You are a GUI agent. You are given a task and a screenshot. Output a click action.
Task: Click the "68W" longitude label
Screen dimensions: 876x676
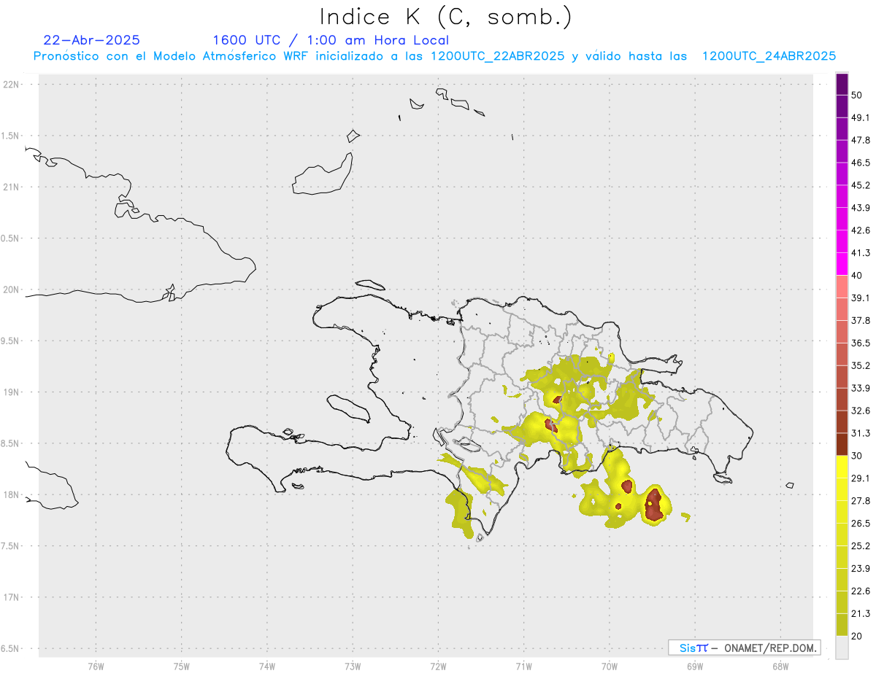780,666
